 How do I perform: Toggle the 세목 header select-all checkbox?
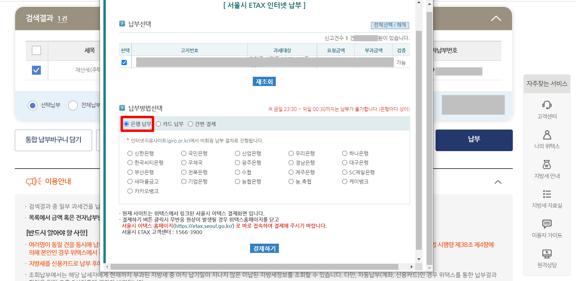(x=36, y=50)
